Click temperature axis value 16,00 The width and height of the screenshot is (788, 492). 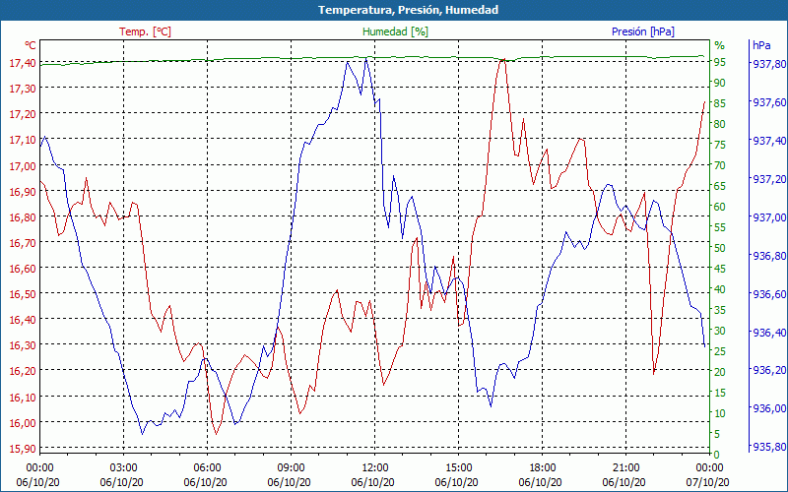pos(22,422)
